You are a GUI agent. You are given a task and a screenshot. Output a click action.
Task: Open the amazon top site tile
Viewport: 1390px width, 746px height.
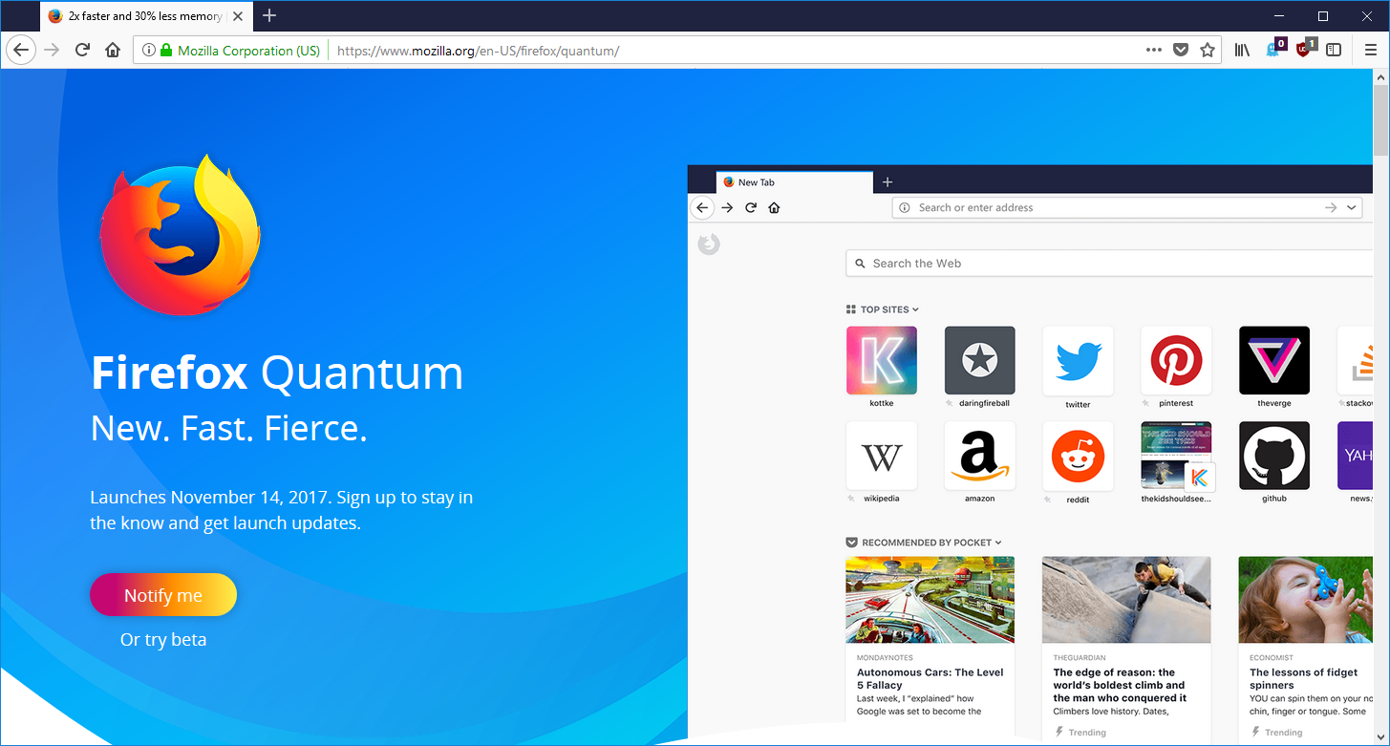(x=979, y=456)
